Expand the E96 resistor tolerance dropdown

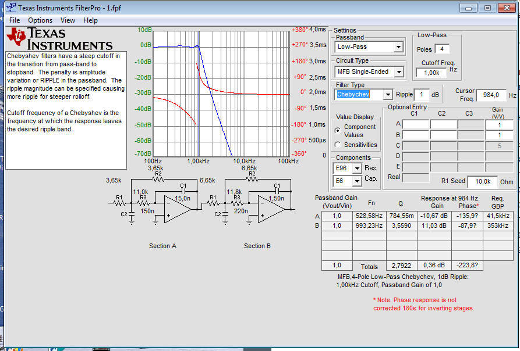click(x=357, y=169)
